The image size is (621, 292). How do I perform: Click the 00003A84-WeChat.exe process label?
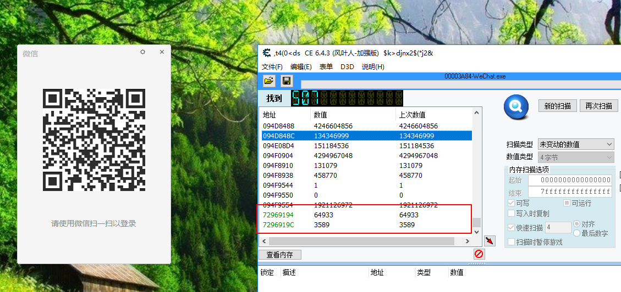click(475, 76)
